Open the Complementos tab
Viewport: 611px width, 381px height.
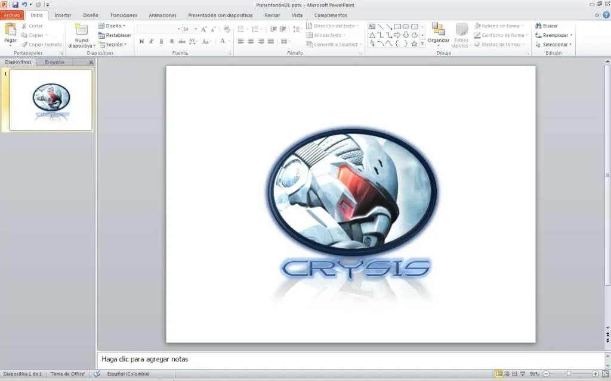click(x=331, y=15)
